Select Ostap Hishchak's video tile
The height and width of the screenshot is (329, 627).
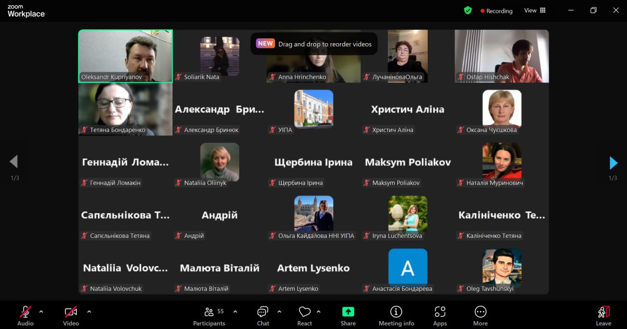[502, 56]
